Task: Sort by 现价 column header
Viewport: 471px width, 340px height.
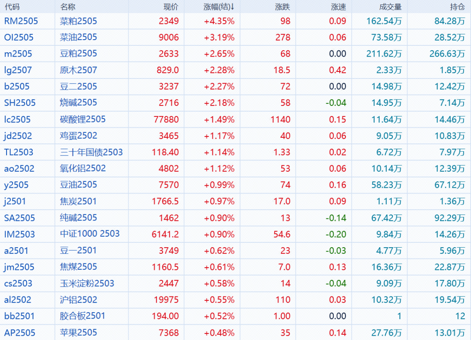Action: (x=171, y=7)
